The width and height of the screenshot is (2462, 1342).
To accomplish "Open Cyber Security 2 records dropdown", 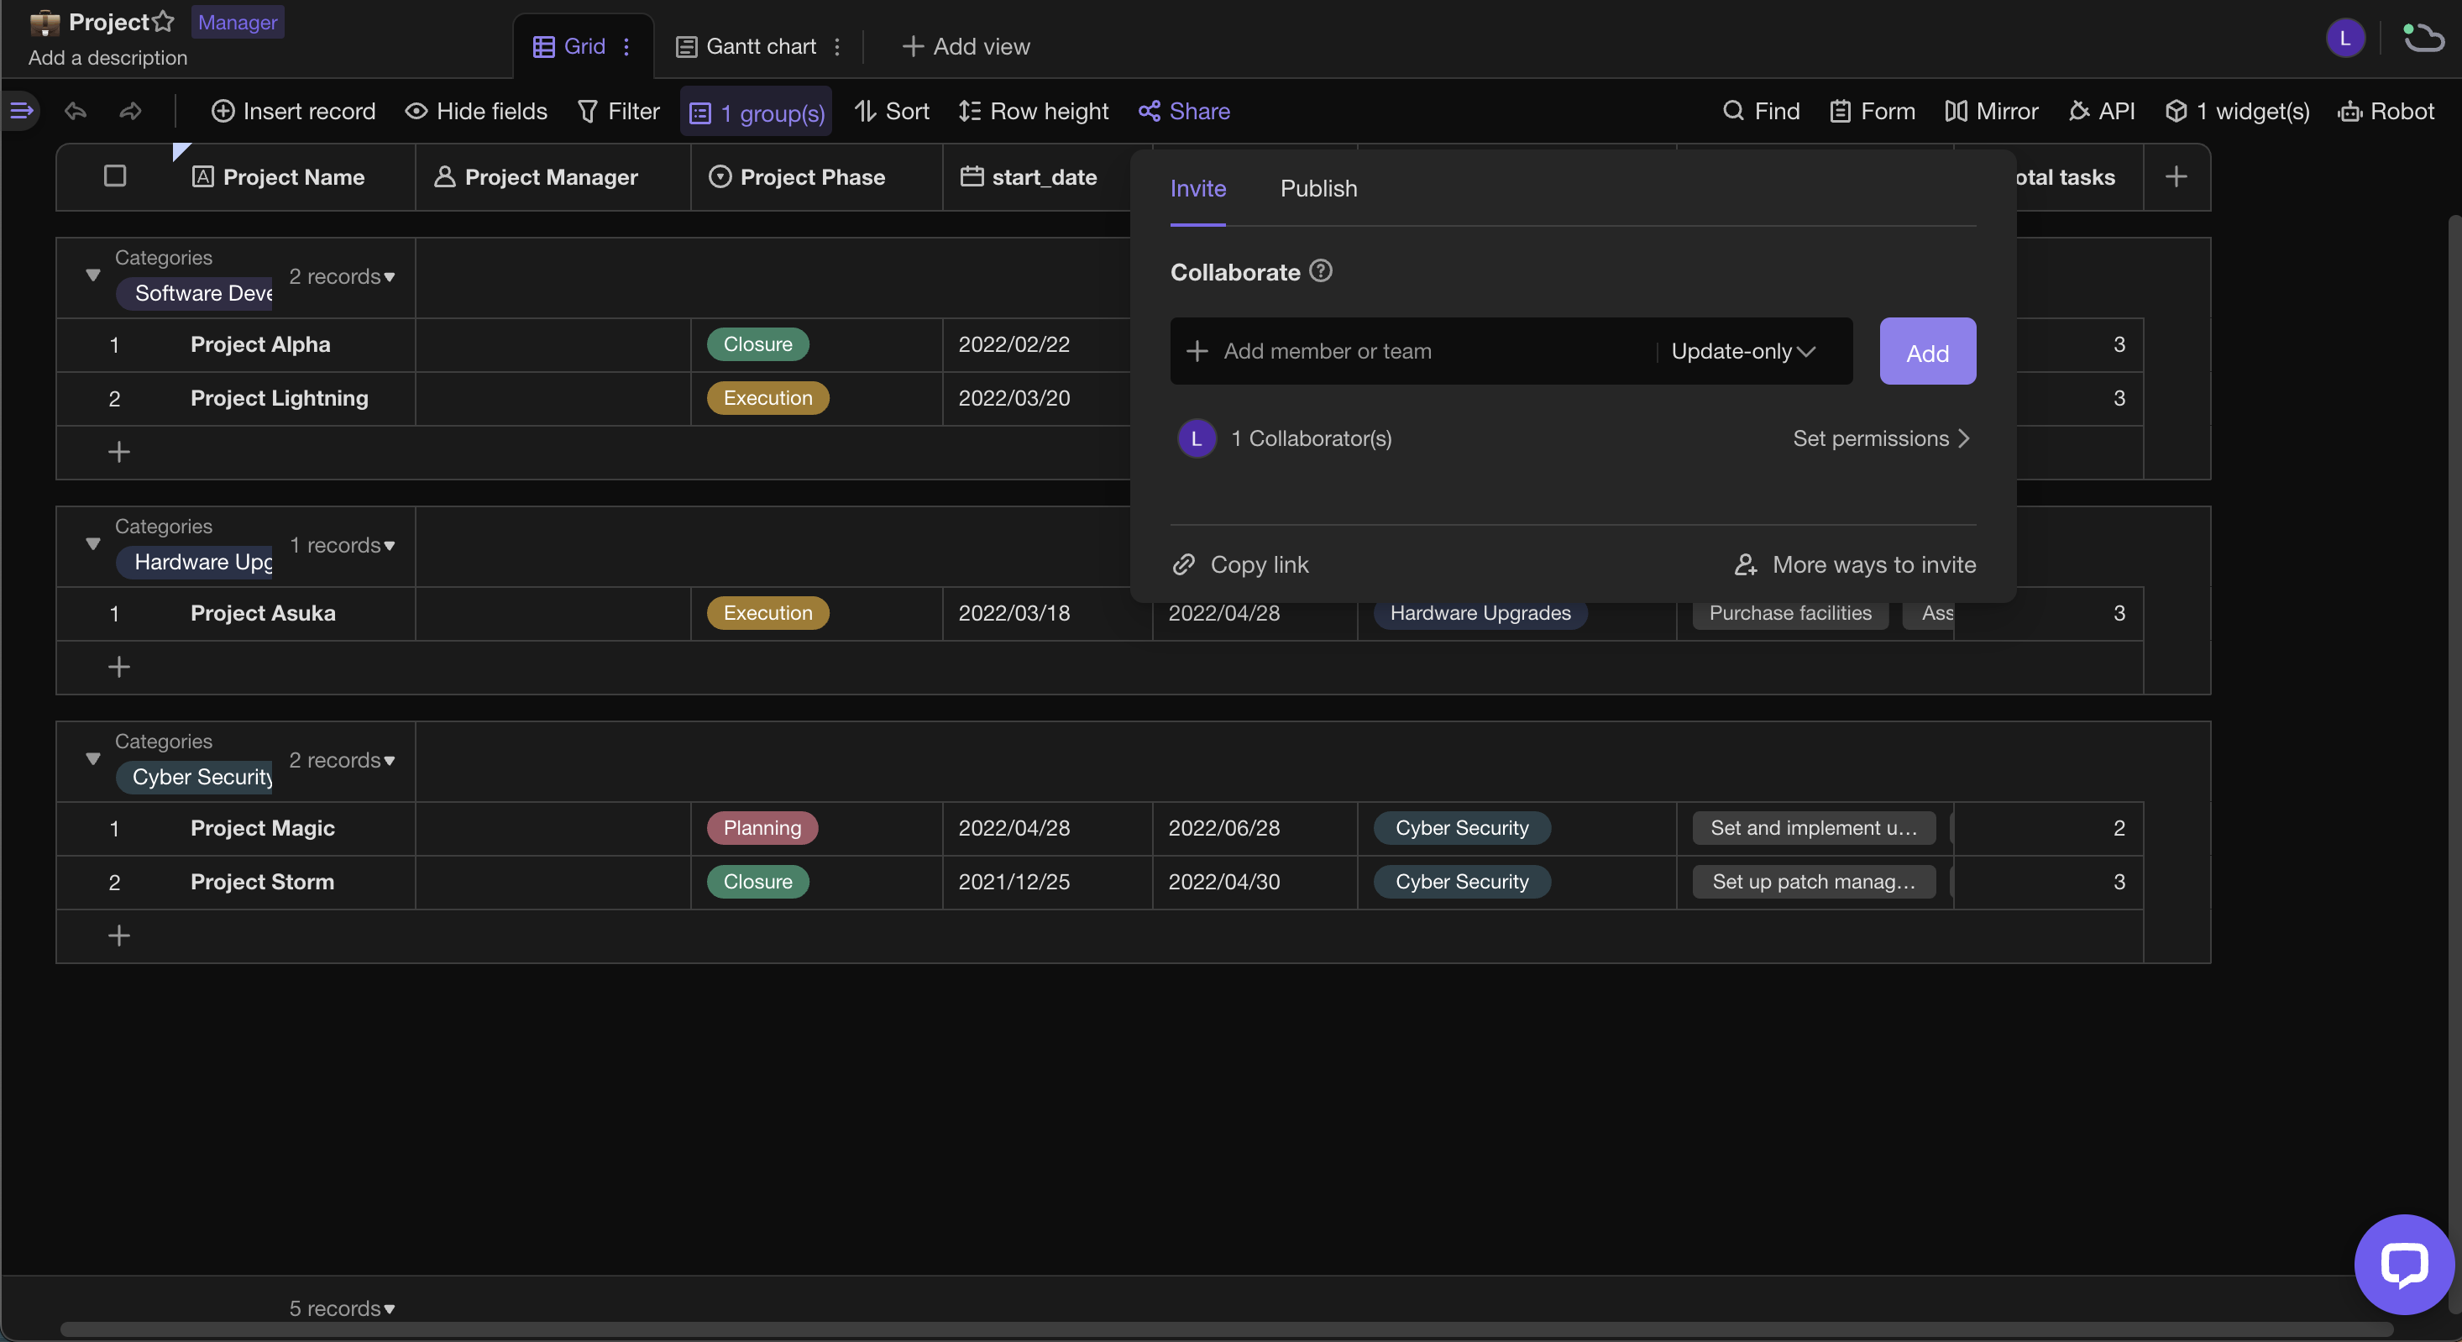I will pyautogui.click(x=342, y=760).
